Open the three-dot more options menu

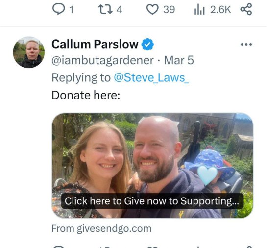pos(246,45)
